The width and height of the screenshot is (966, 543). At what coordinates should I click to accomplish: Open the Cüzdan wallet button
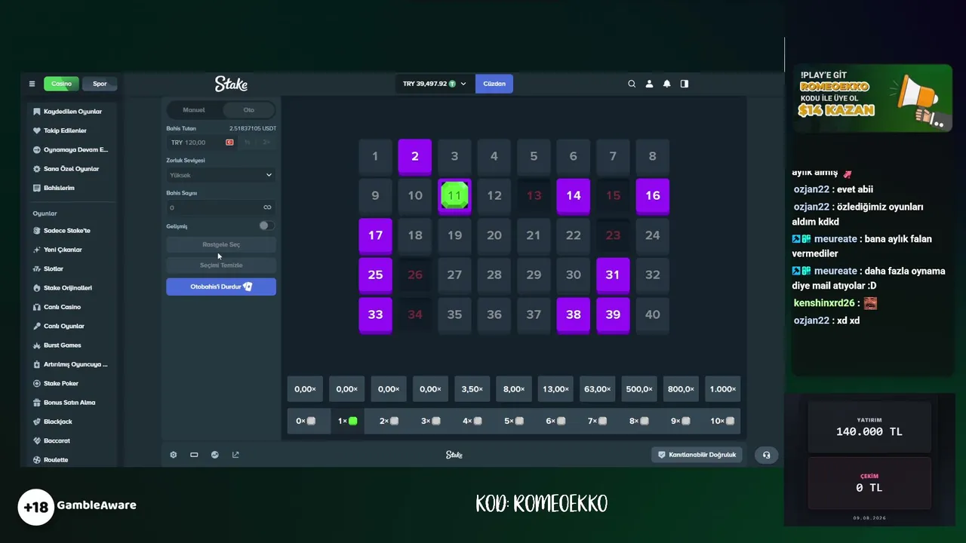[x=494, y=84]
